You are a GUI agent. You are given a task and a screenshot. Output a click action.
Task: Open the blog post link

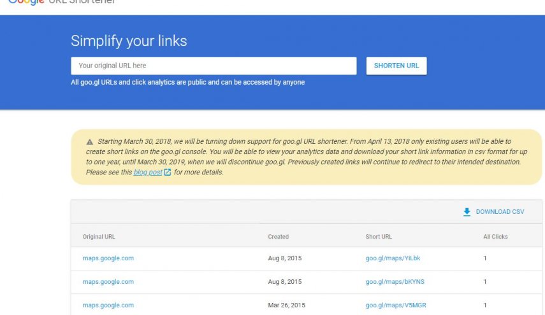point(148,172)
